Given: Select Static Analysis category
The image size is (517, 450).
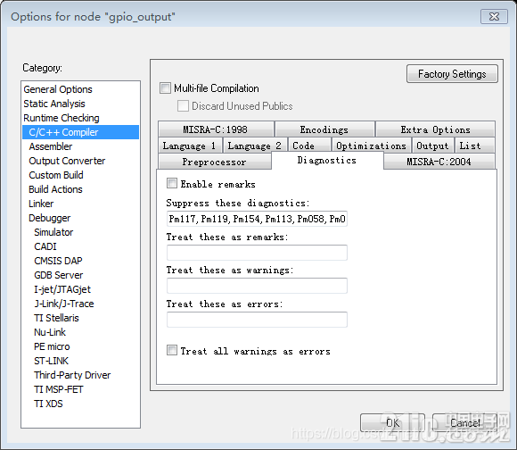Looking at the screenshot, I should (x=54, y=104).
